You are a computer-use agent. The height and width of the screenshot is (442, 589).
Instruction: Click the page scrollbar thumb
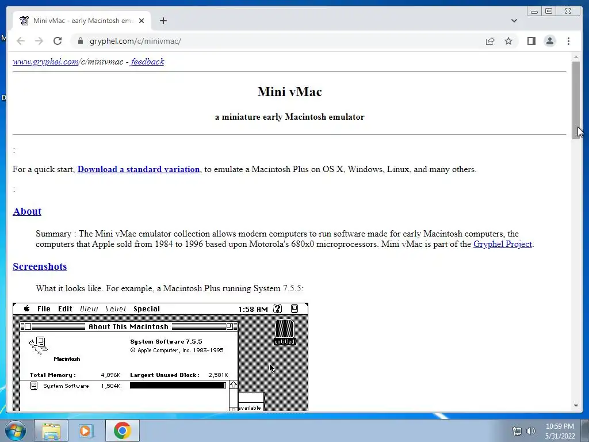click(576, 100)
